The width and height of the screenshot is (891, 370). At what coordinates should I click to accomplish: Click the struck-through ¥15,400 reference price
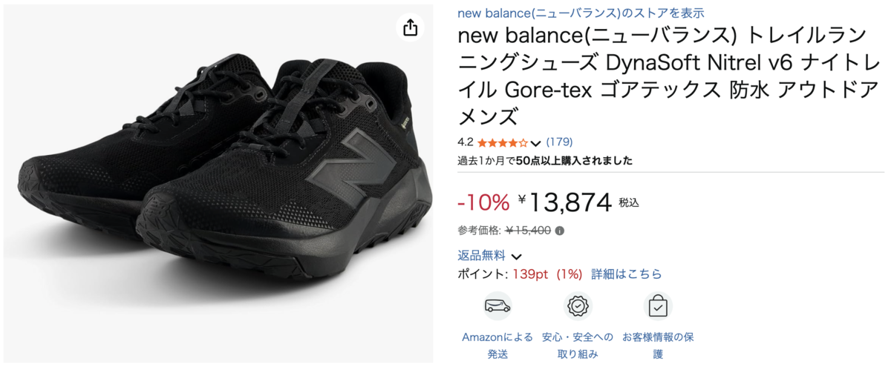tap(528, 230)
